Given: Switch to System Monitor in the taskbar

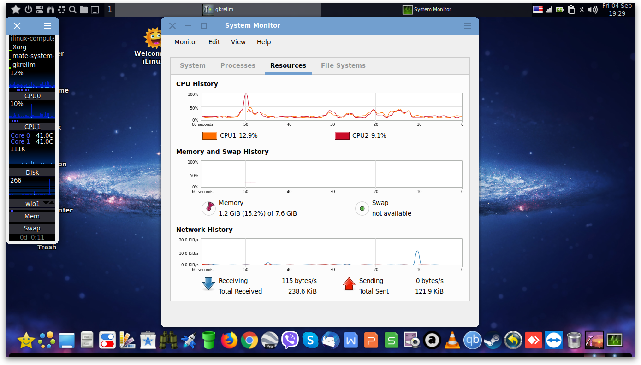Looking at the screenshot, I should point(427,9).
